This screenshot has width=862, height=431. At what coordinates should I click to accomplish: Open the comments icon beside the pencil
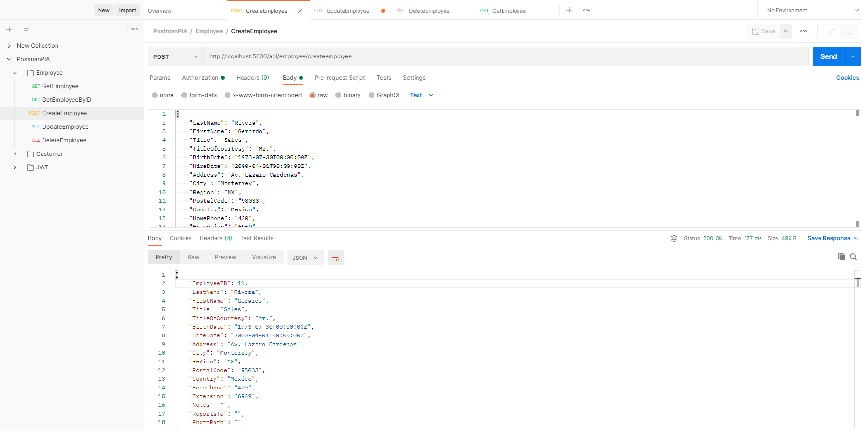coord(848,31)
